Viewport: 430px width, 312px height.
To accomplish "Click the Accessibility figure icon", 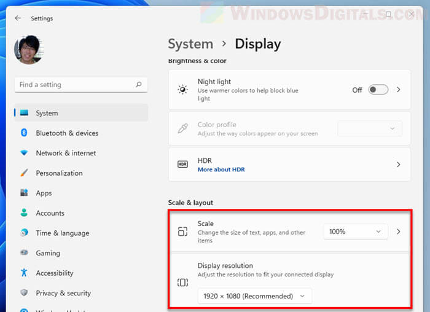I will coord(24,273).
